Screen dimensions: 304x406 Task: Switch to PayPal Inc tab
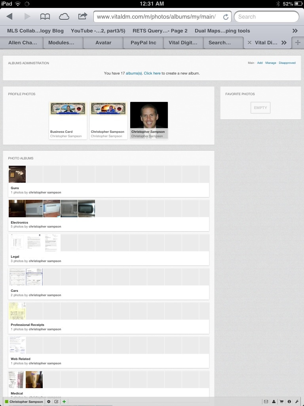coord(143,43)
